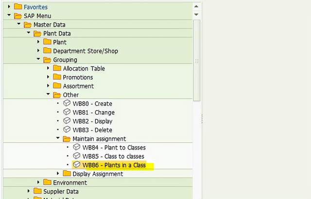The image size is (311, 199).
Task: Click the Plant Data folder icon
Action: pos(37,33)
